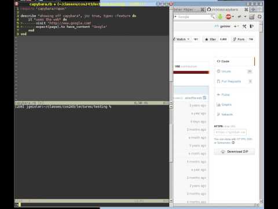Screen dimensions: 278x209
Task: Switch to the capybara GitHub browser tab
Action: tap(225, 9)
